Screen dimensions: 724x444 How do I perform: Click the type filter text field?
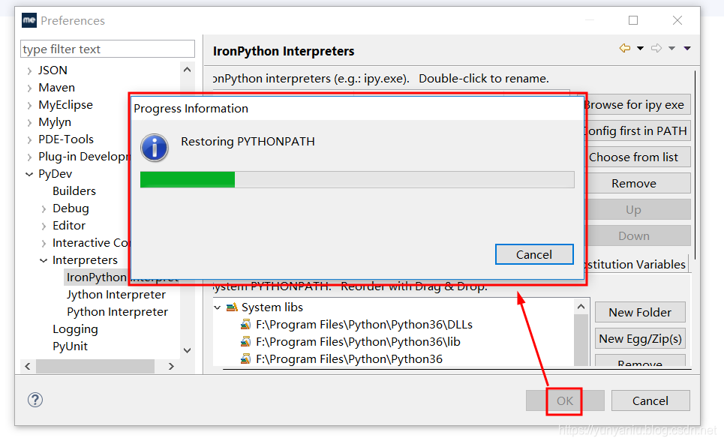pos(107,49)
